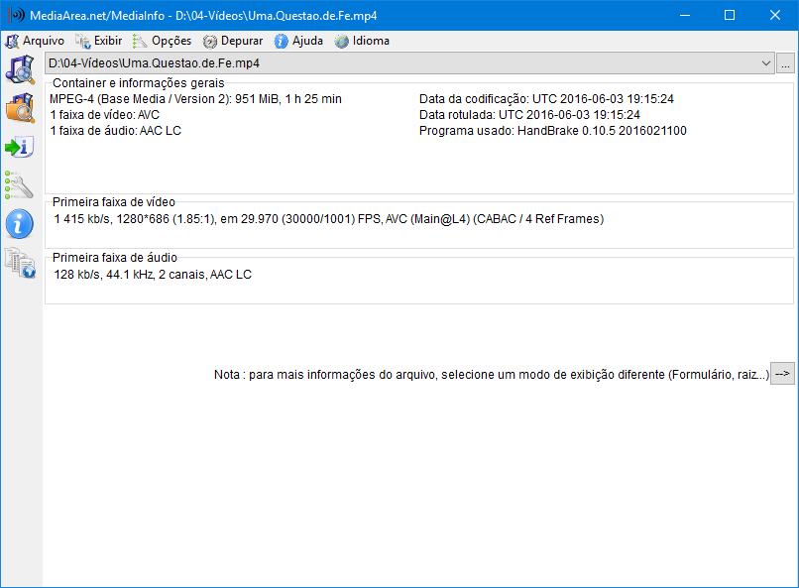Screen dimensions: 799x588
Task: Click the Export sidebar icon with green arrow
Action: point(20,148)
